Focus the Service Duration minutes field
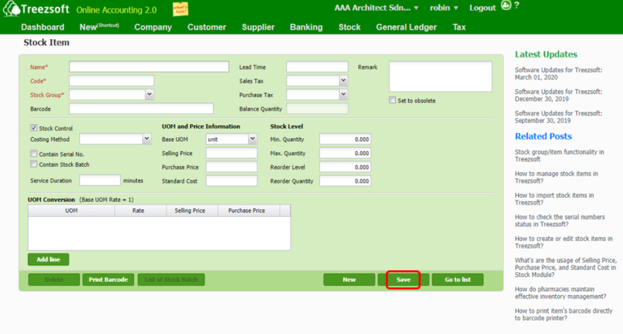The width and height of the screenshot is (623, 334). tap(100, 180)
